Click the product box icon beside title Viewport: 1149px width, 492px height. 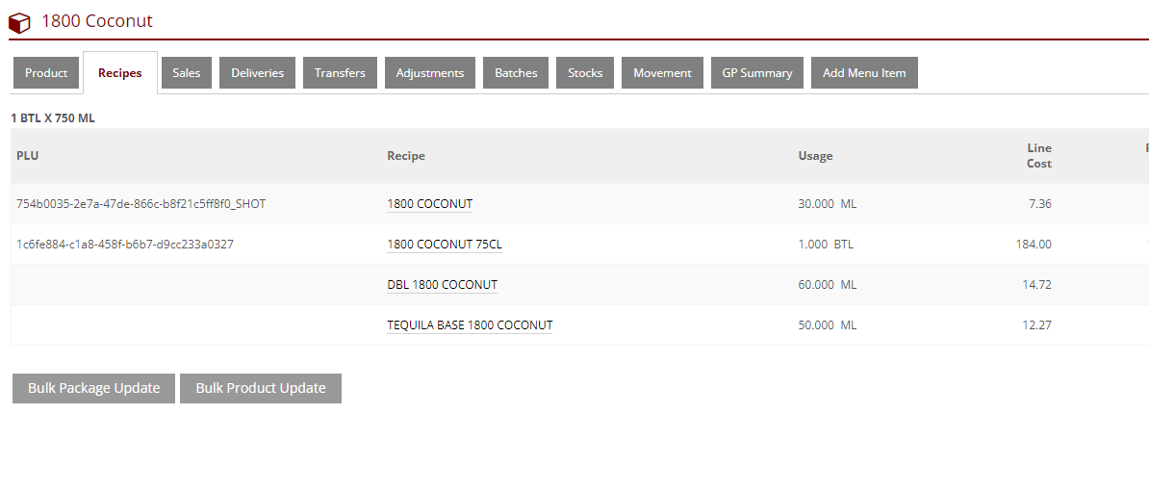click(x=19, y=22)
